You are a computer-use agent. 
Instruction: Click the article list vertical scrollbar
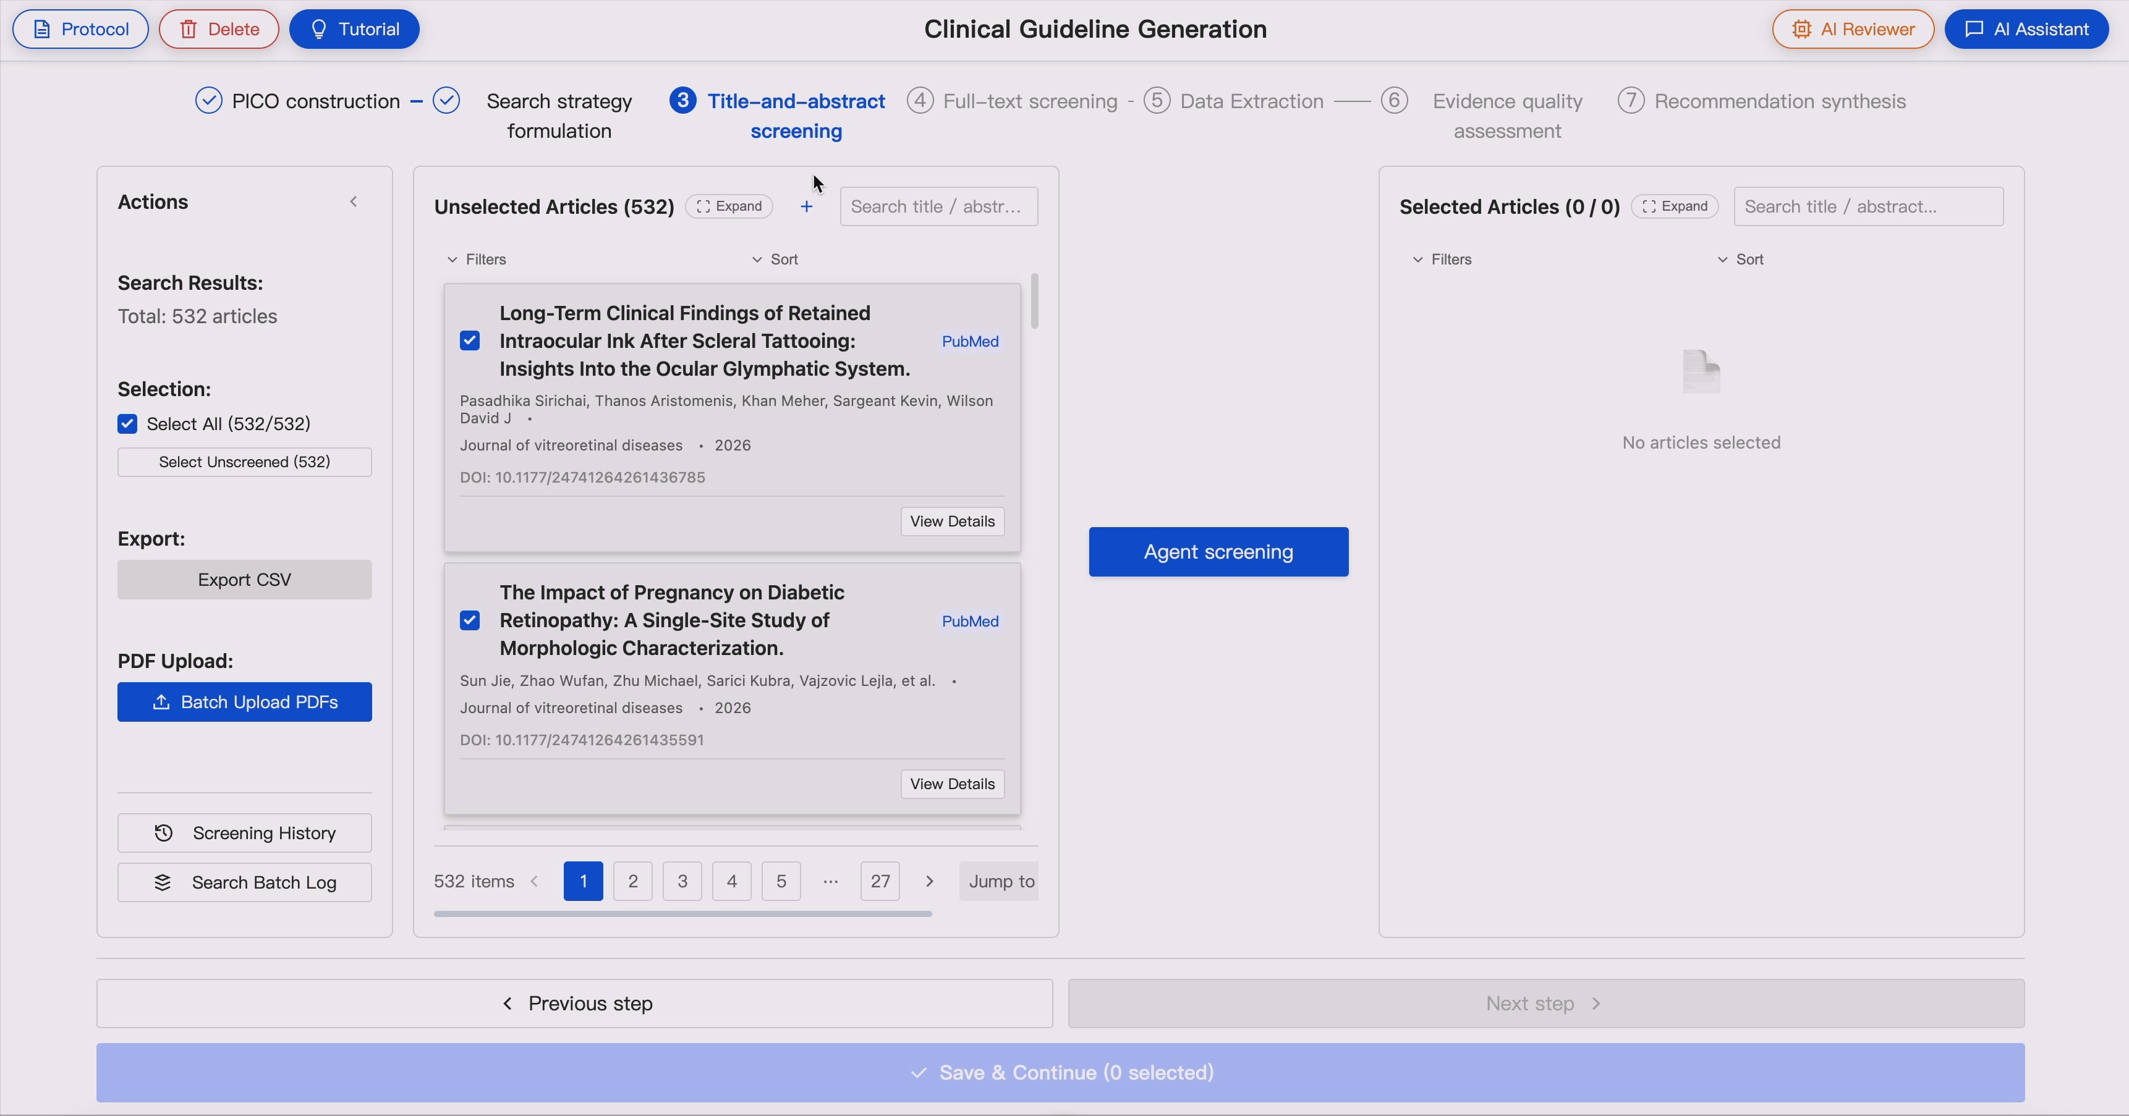[x=1035, y=301]
